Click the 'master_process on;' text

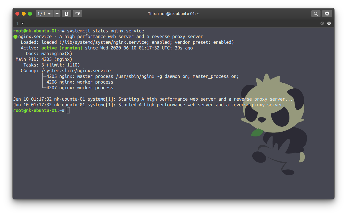point(216,76)
